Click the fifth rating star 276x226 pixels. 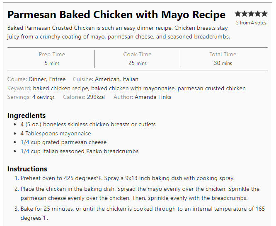(x=264, y=14)
